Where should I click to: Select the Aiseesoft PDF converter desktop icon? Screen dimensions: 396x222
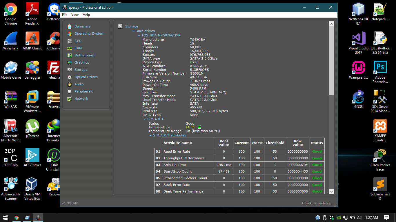(x=11, y=130)
